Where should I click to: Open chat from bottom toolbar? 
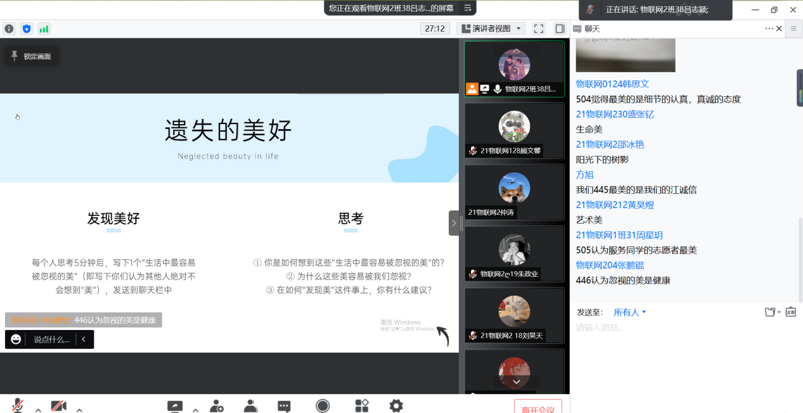point(284,406)
